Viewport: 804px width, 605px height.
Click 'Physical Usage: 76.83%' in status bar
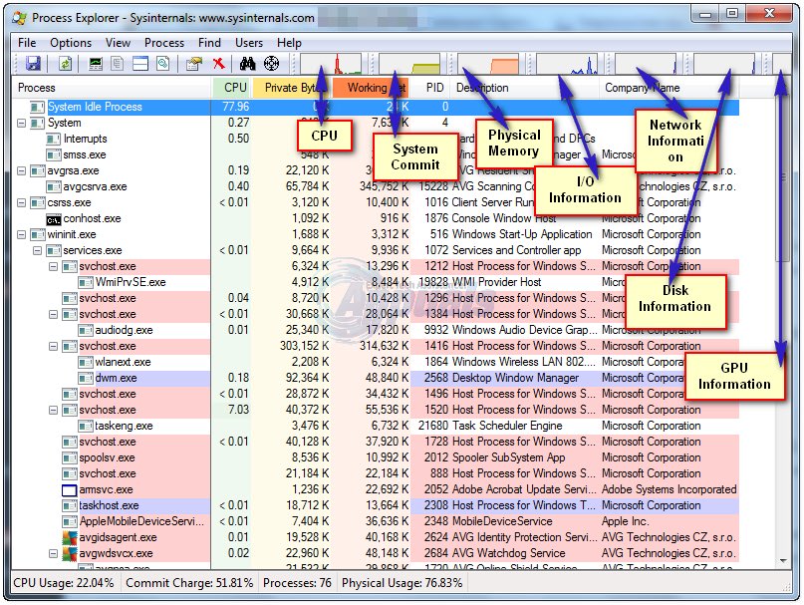tap(402, 583)
